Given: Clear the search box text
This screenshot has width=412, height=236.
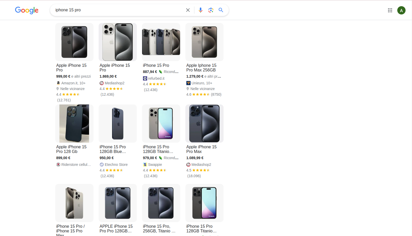Looking at the screenshot, I should click(188, 10).
